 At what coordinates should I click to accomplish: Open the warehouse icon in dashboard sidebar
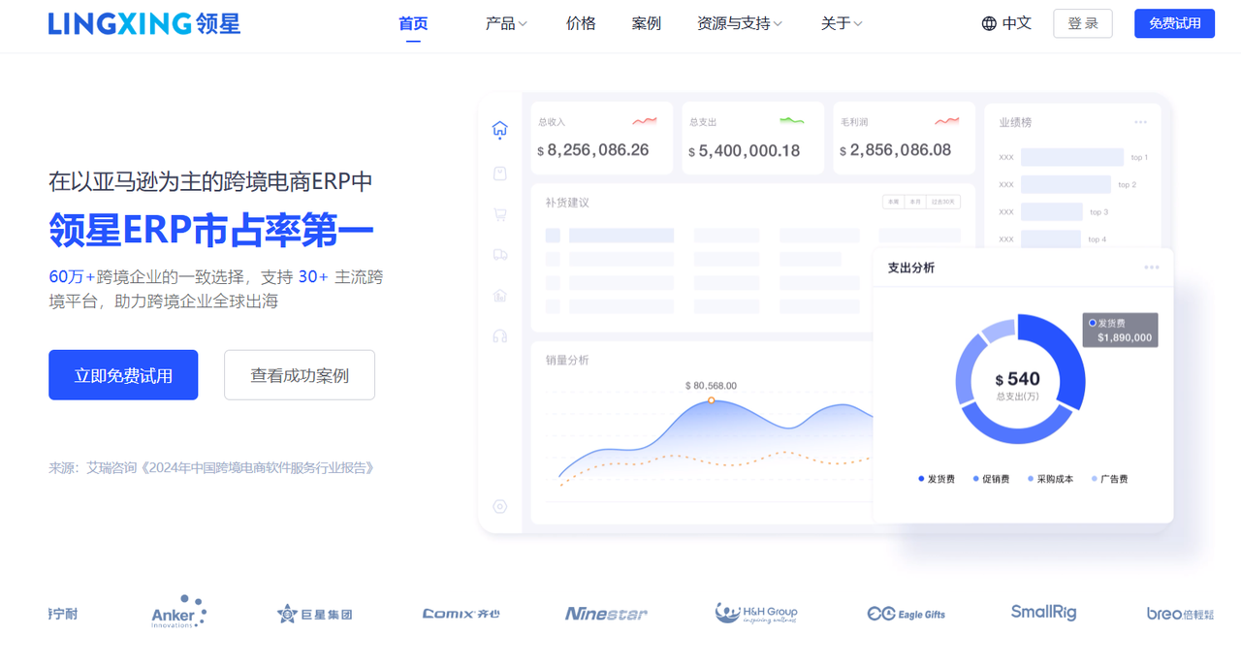500,294
